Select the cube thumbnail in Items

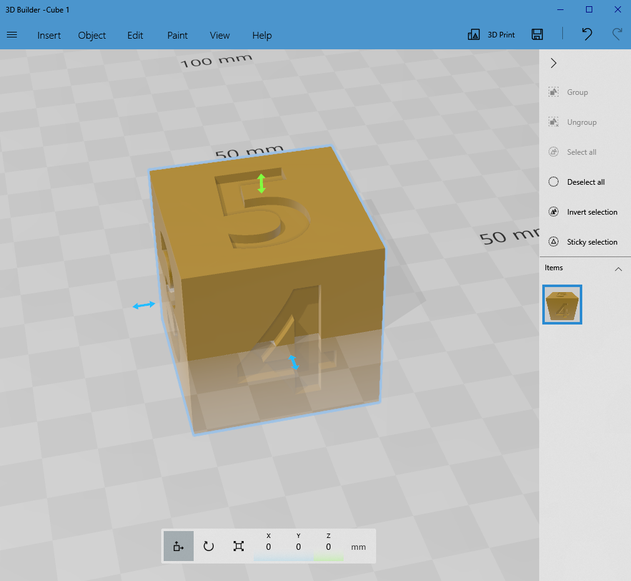(x=562, y=305)
